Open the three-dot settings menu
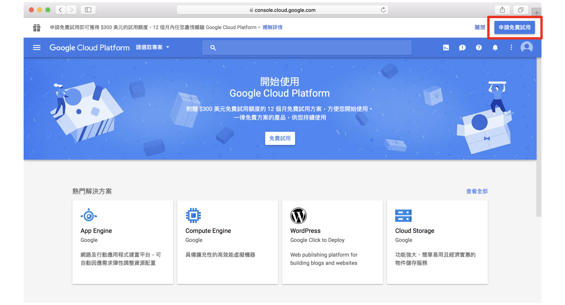 tap(511, 48)
